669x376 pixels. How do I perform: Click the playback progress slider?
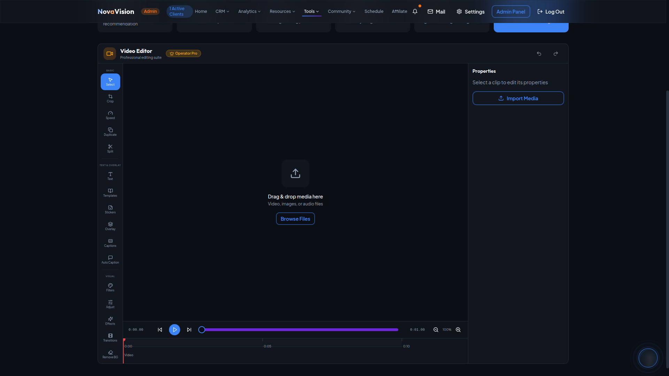pyautogui.click(x=298, y=329)
